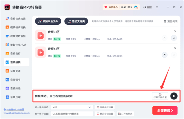Screen dimensions: 184x119
Task: Contact 客服 support
Action: [x=148, y=7]
